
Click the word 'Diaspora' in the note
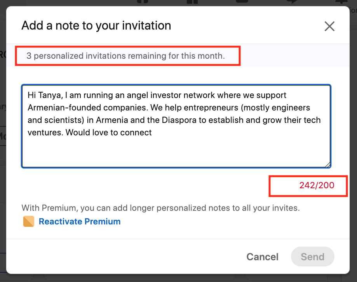[x=179, y=120]
